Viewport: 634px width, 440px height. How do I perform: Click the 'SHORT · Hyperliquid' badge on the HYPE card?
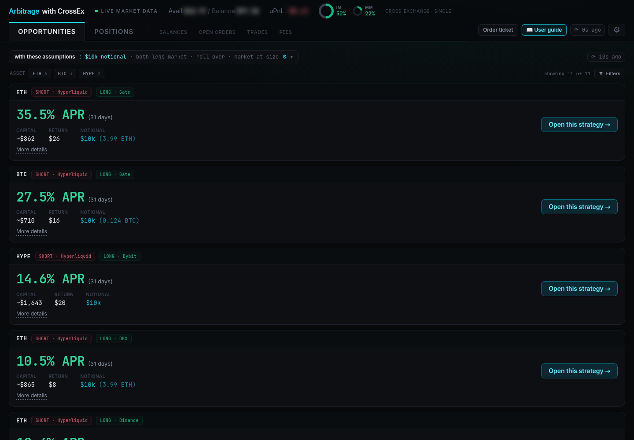click(65, 256)
